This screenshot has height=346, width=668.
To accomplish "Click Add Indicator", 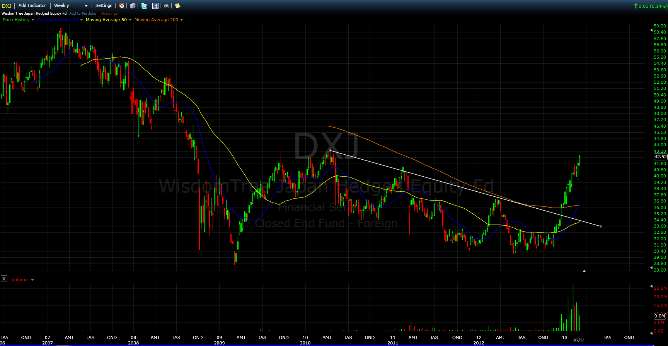I will [x=32, y=5].
